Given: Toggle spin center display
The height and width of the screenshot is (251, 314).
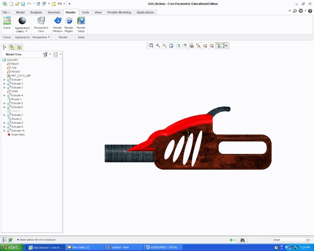Looking at the screenshot, I should 225,45.
